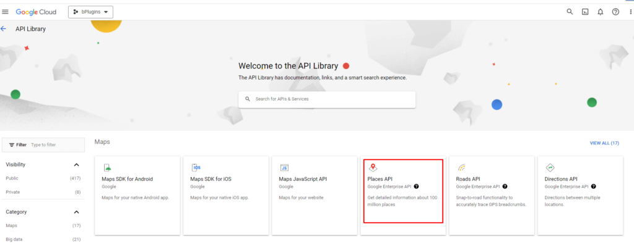
Task: Click the Maps SDK for iOS icon
Action: tap(196, 168)
